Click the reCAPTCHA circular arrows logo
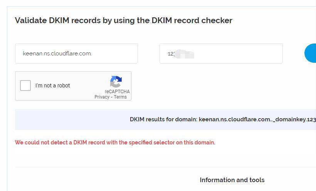Screen dimensions: 316x191 [116, 82]
